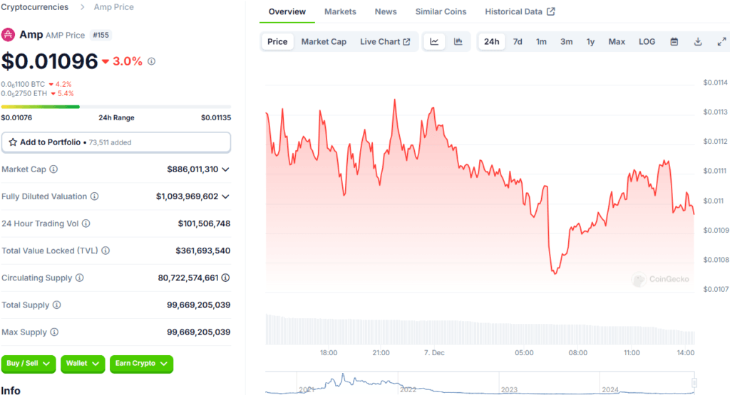
Task: Click the 2023 marker on mini timeline
Action: pyautogui.click(x=509, y=389)
